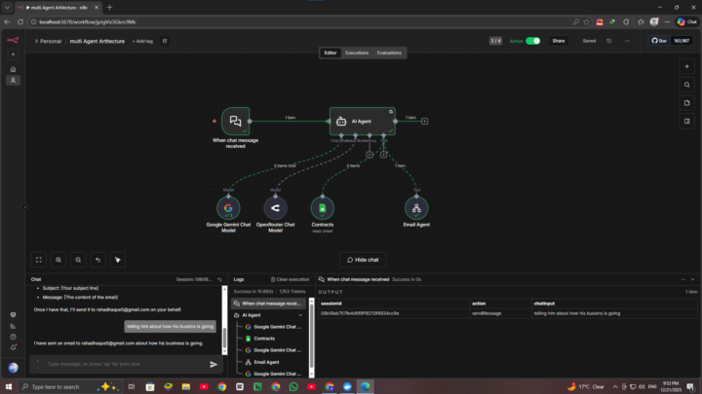Viewport: 702px width, 394px height.
Task: Click the add node plus button
Action: coord(687,66)
